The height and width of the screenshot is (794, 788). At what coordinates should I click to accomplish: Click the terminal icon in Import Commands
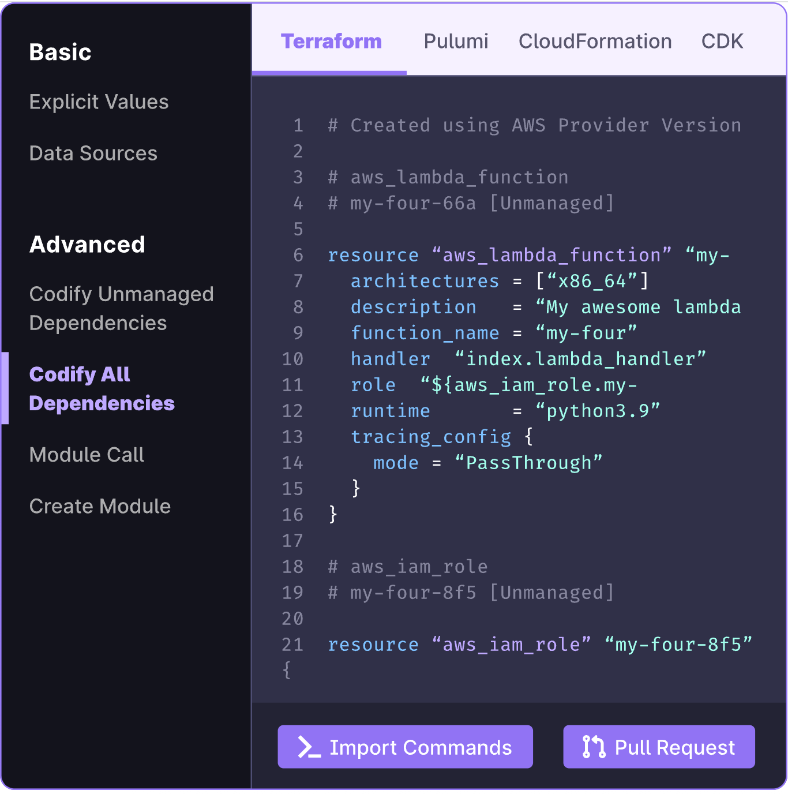tap(309, 747)
